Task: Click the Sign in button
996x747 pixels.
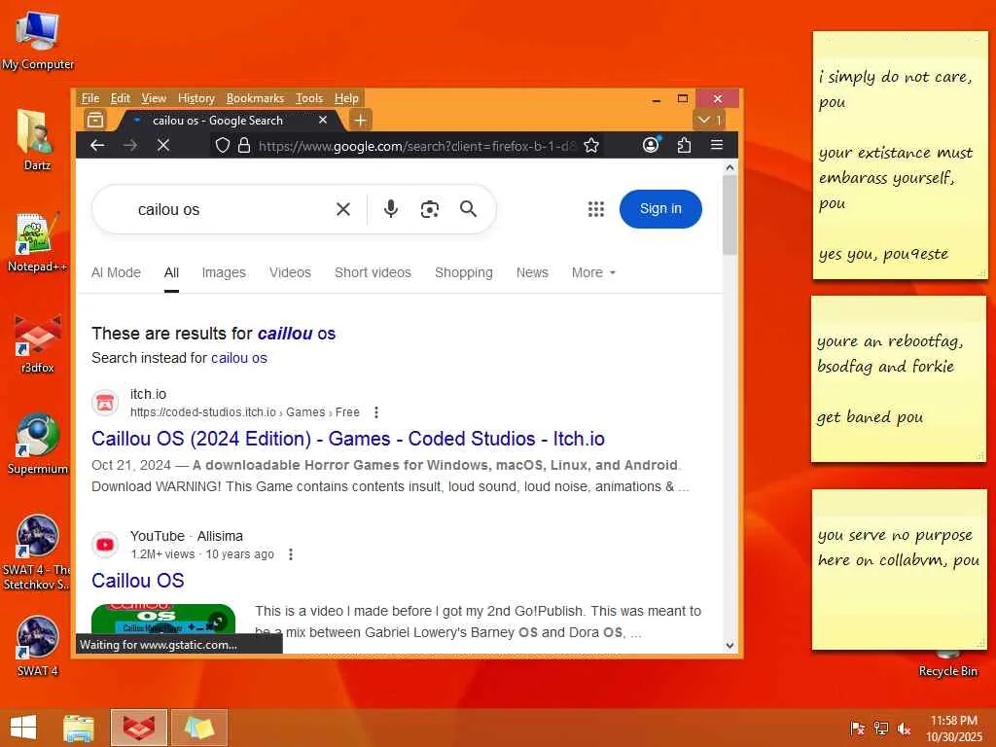Action: coord(660,209)
